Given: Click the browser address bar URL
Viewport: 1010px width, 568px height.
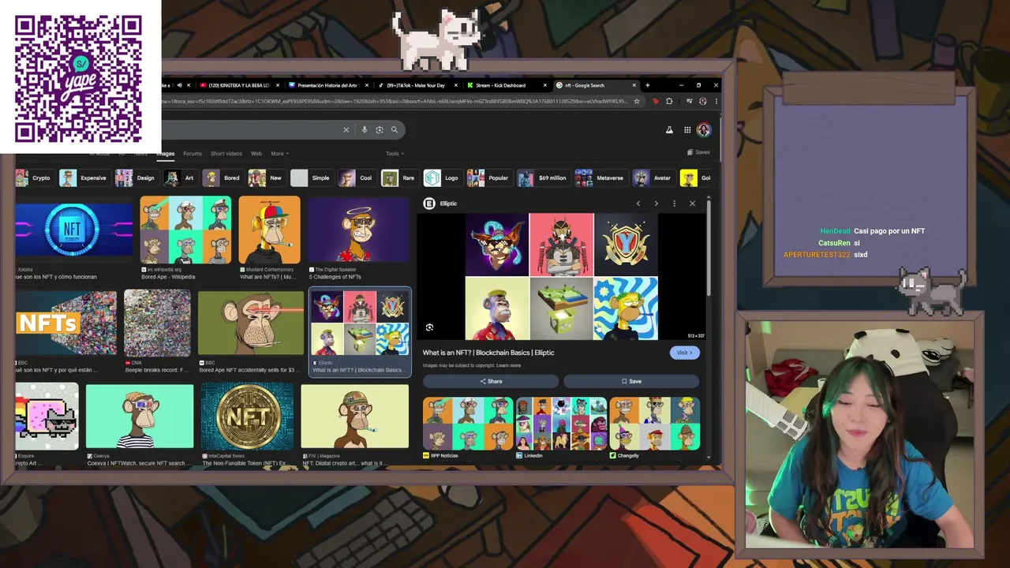Looking at the screenshot, I should pos(395,101).
